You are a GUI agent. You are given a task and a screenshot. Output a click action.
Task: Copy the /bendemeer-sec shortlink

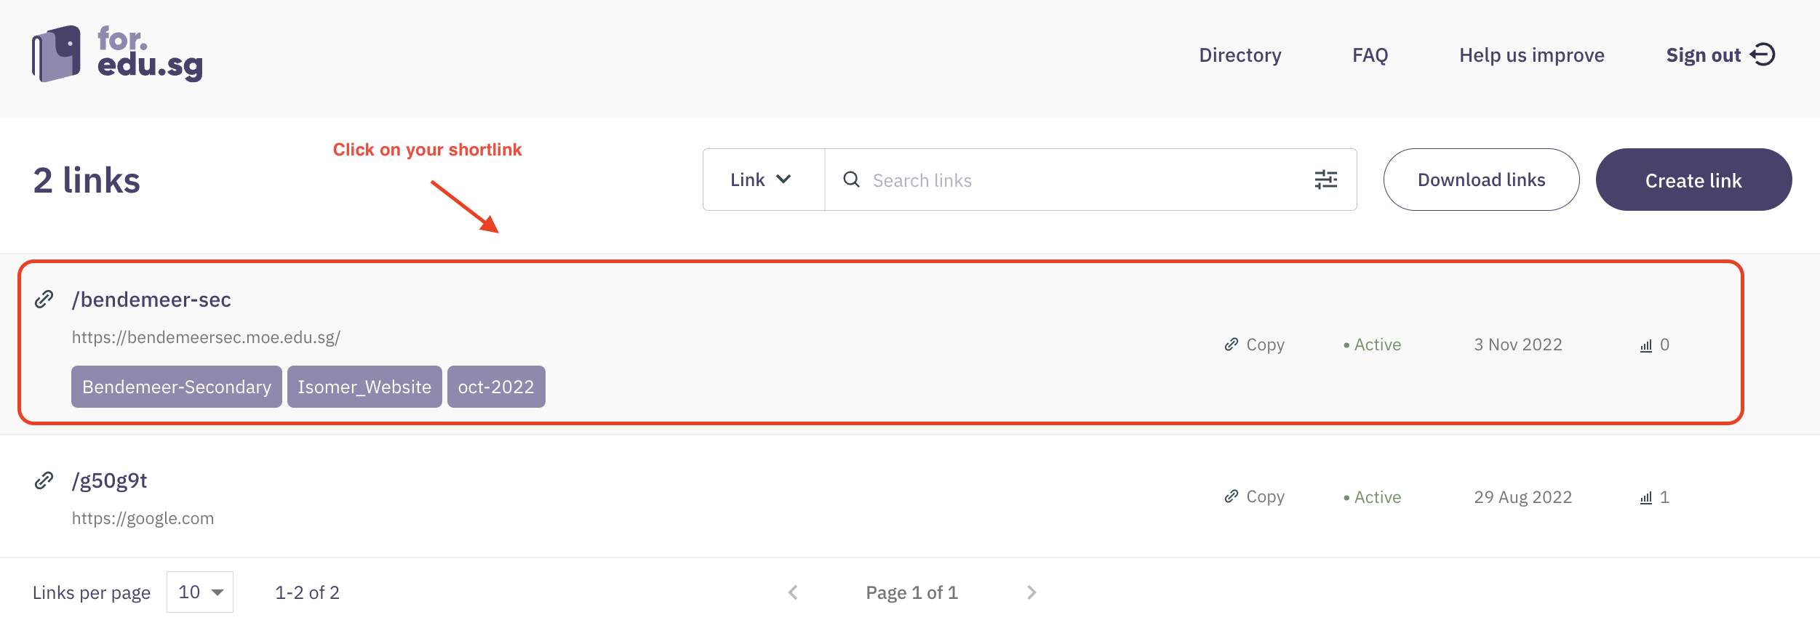(x=1255, y=345)
